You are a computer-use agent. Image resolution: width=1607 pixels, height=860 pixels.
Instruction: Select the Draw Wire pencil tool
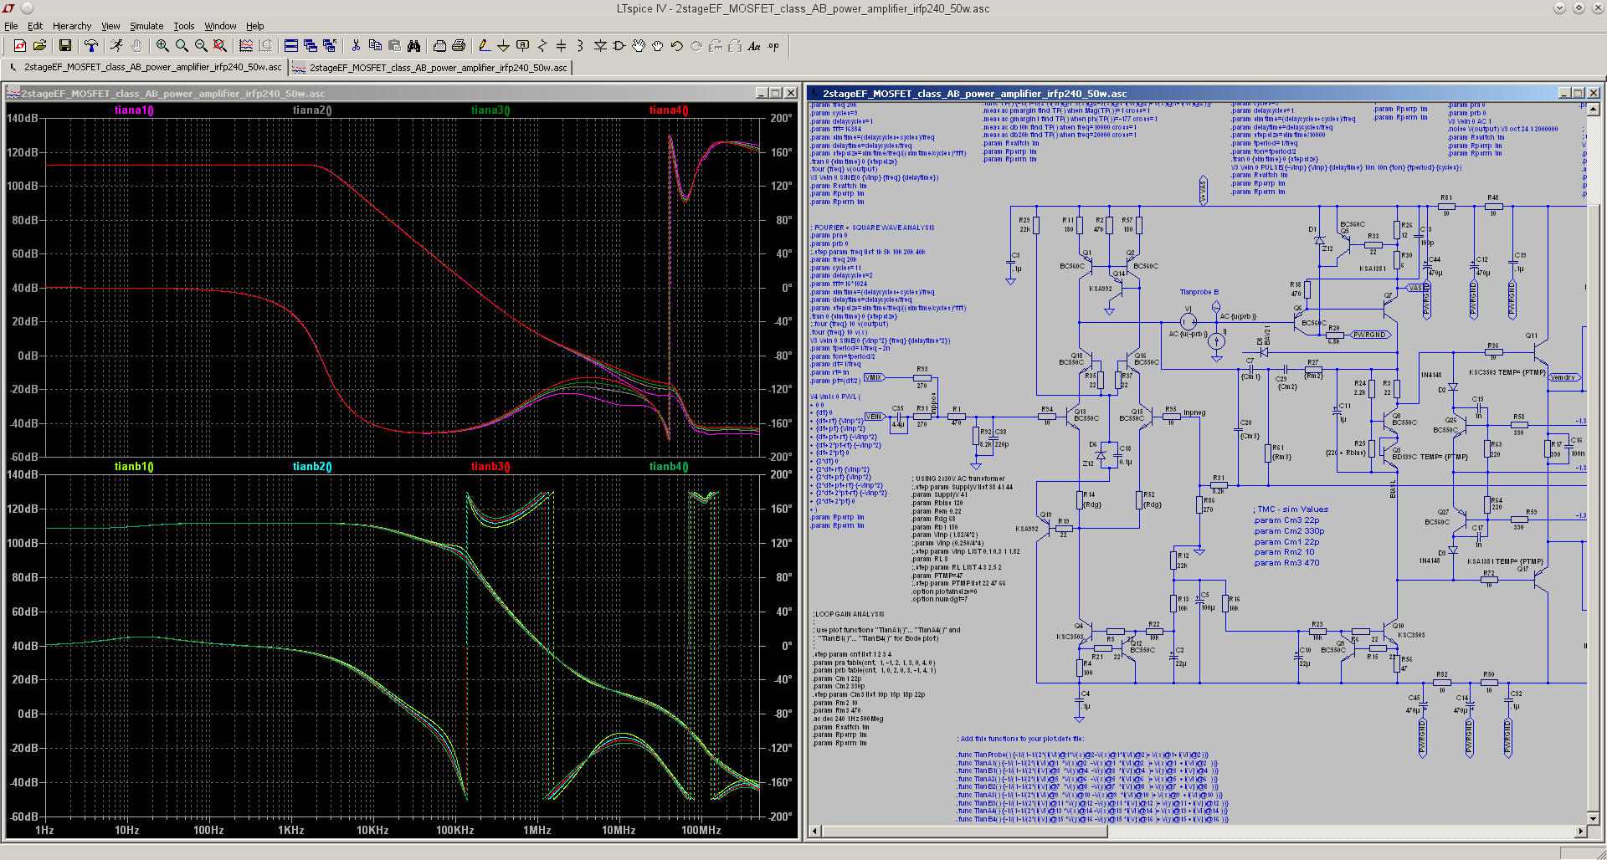pyautogui.click(x=484, y=46)
